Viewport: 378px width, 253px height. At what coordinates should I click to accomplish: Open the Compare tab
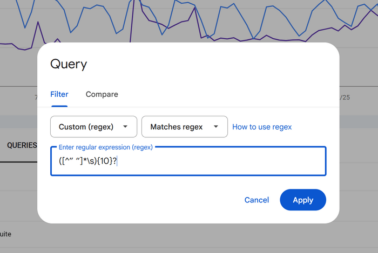pos(102,94)
